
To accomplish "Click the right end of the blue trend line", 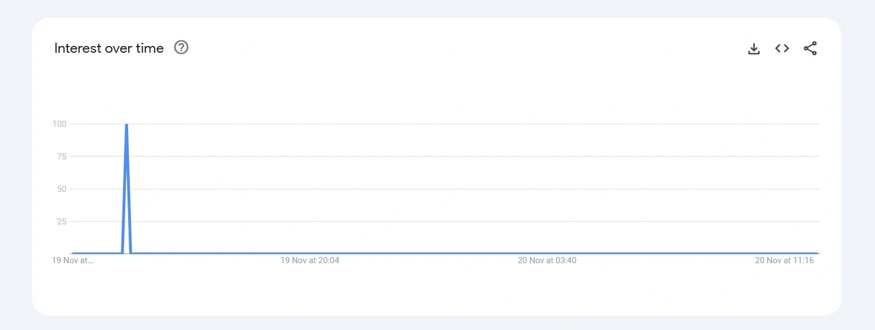I will pos(817,253).
